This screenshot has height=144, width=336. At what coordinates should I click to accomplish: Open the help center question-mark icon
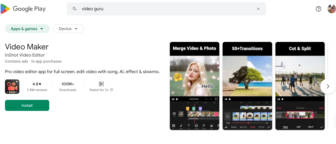pyautogui.click(x=319, y=9)
